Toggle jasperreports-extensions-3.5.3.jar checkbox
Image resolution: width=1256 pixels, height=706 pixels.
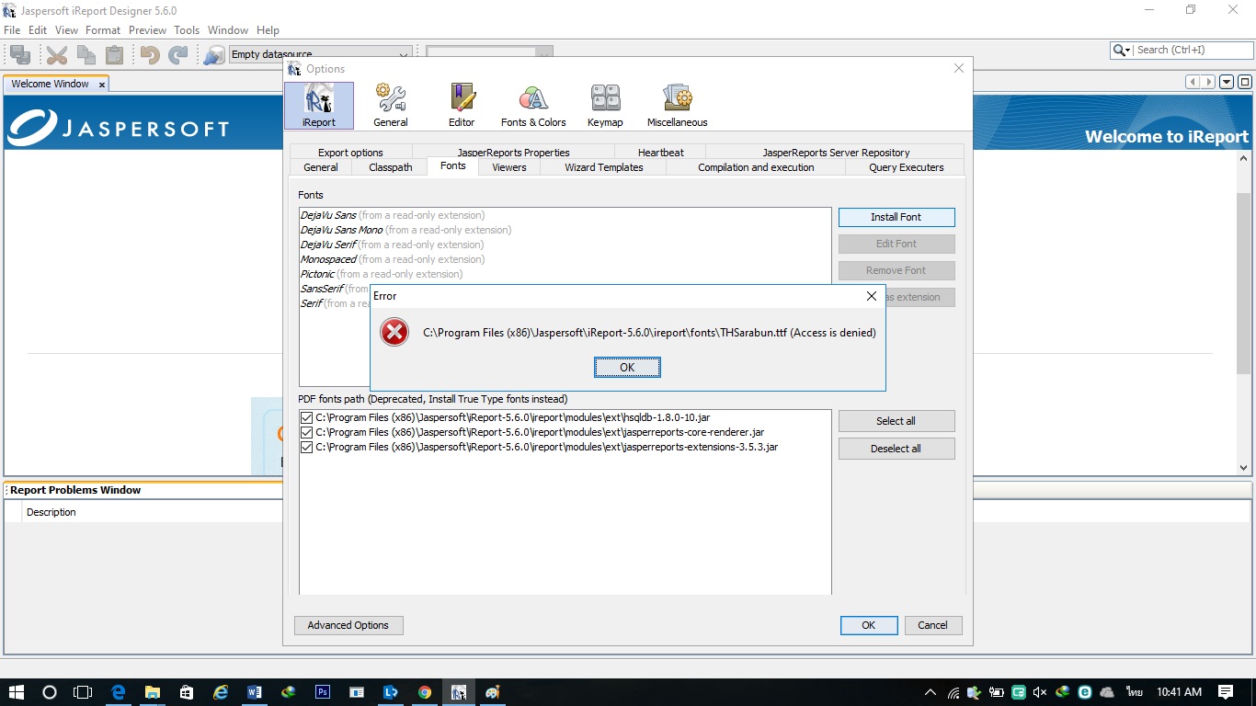tap(307, 447)
